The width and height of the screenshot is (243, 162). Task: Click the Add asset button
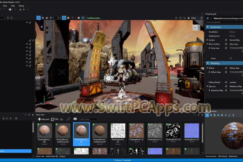[44, 119]
